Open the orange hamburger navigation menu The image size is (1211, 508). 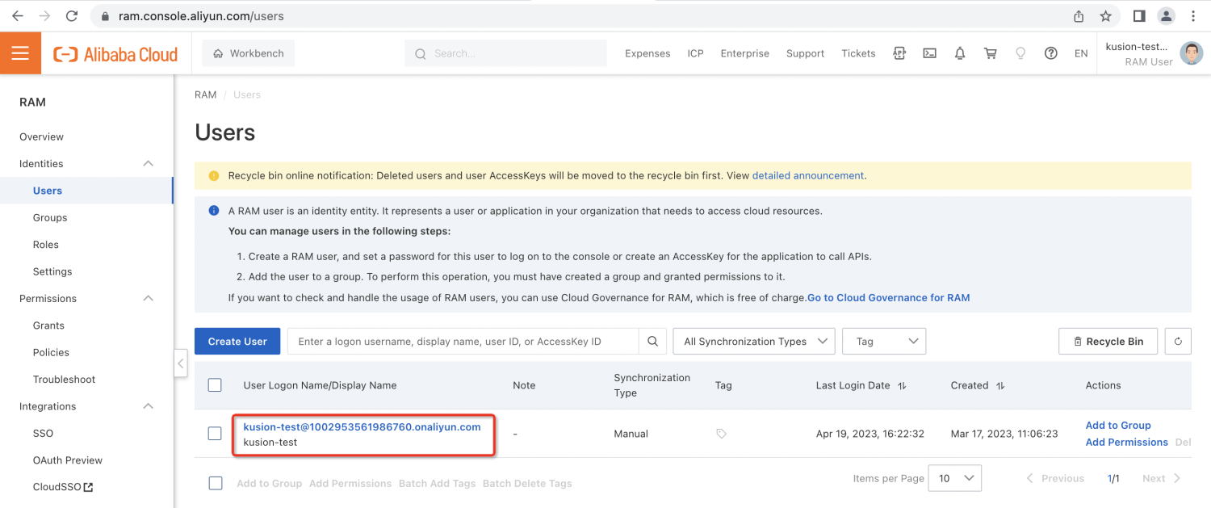point(20,53)
